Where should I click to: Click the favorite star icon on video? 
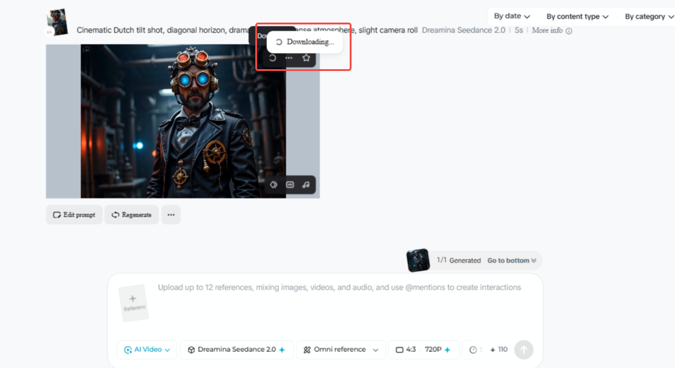click(306, 58)
